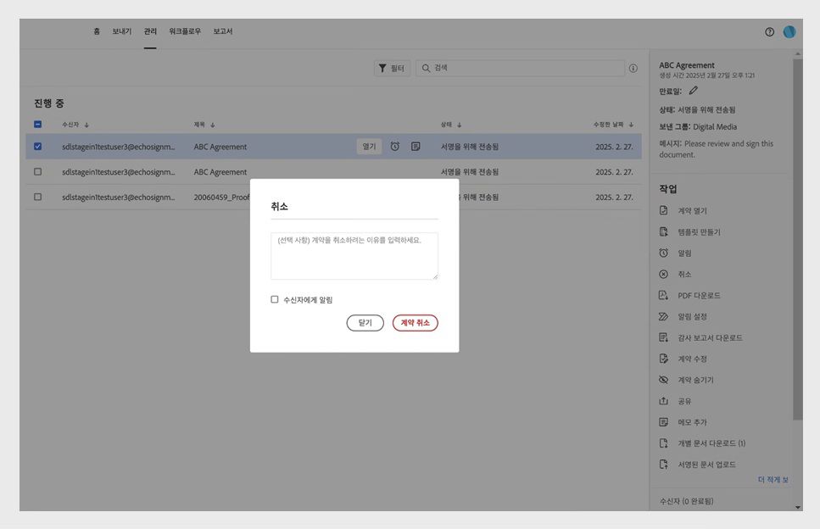Click 감사 보고서 다운로드 icon
The height and width of the screenshot is (529, 820).
point(664,337)
